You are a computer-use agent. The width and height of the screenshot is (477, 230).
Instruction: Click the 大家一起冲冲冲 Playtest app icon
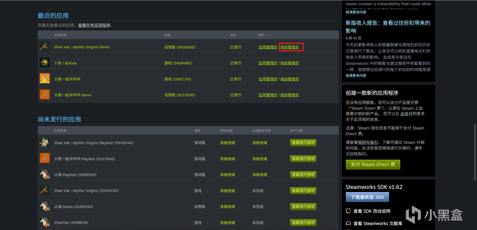click(45, 159)
